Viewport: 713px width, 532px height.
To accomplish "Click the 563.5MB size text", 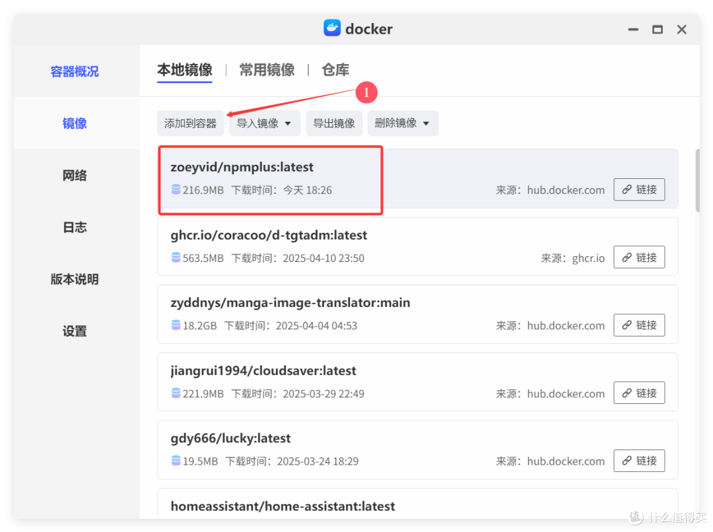I will [203, 258].
